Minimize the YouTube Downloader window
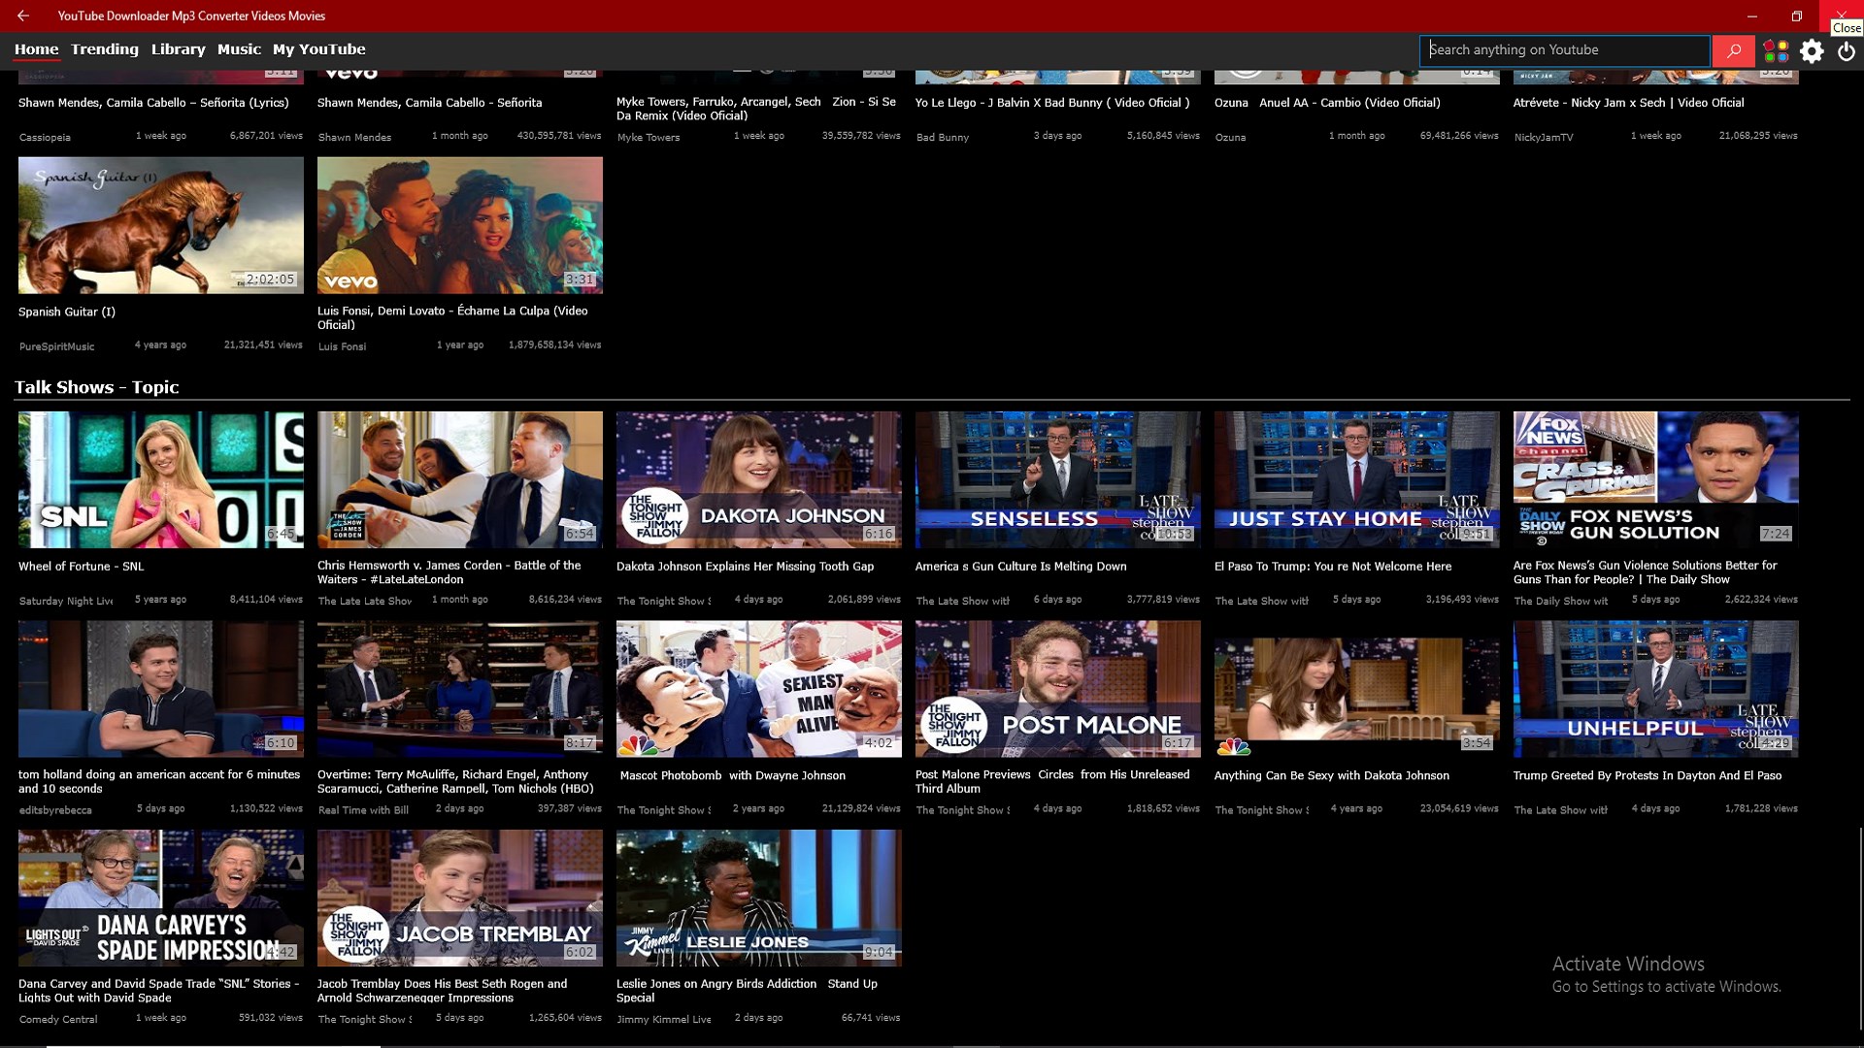The width and height of the screenshot is (1864, 1048). (1751, 16)
